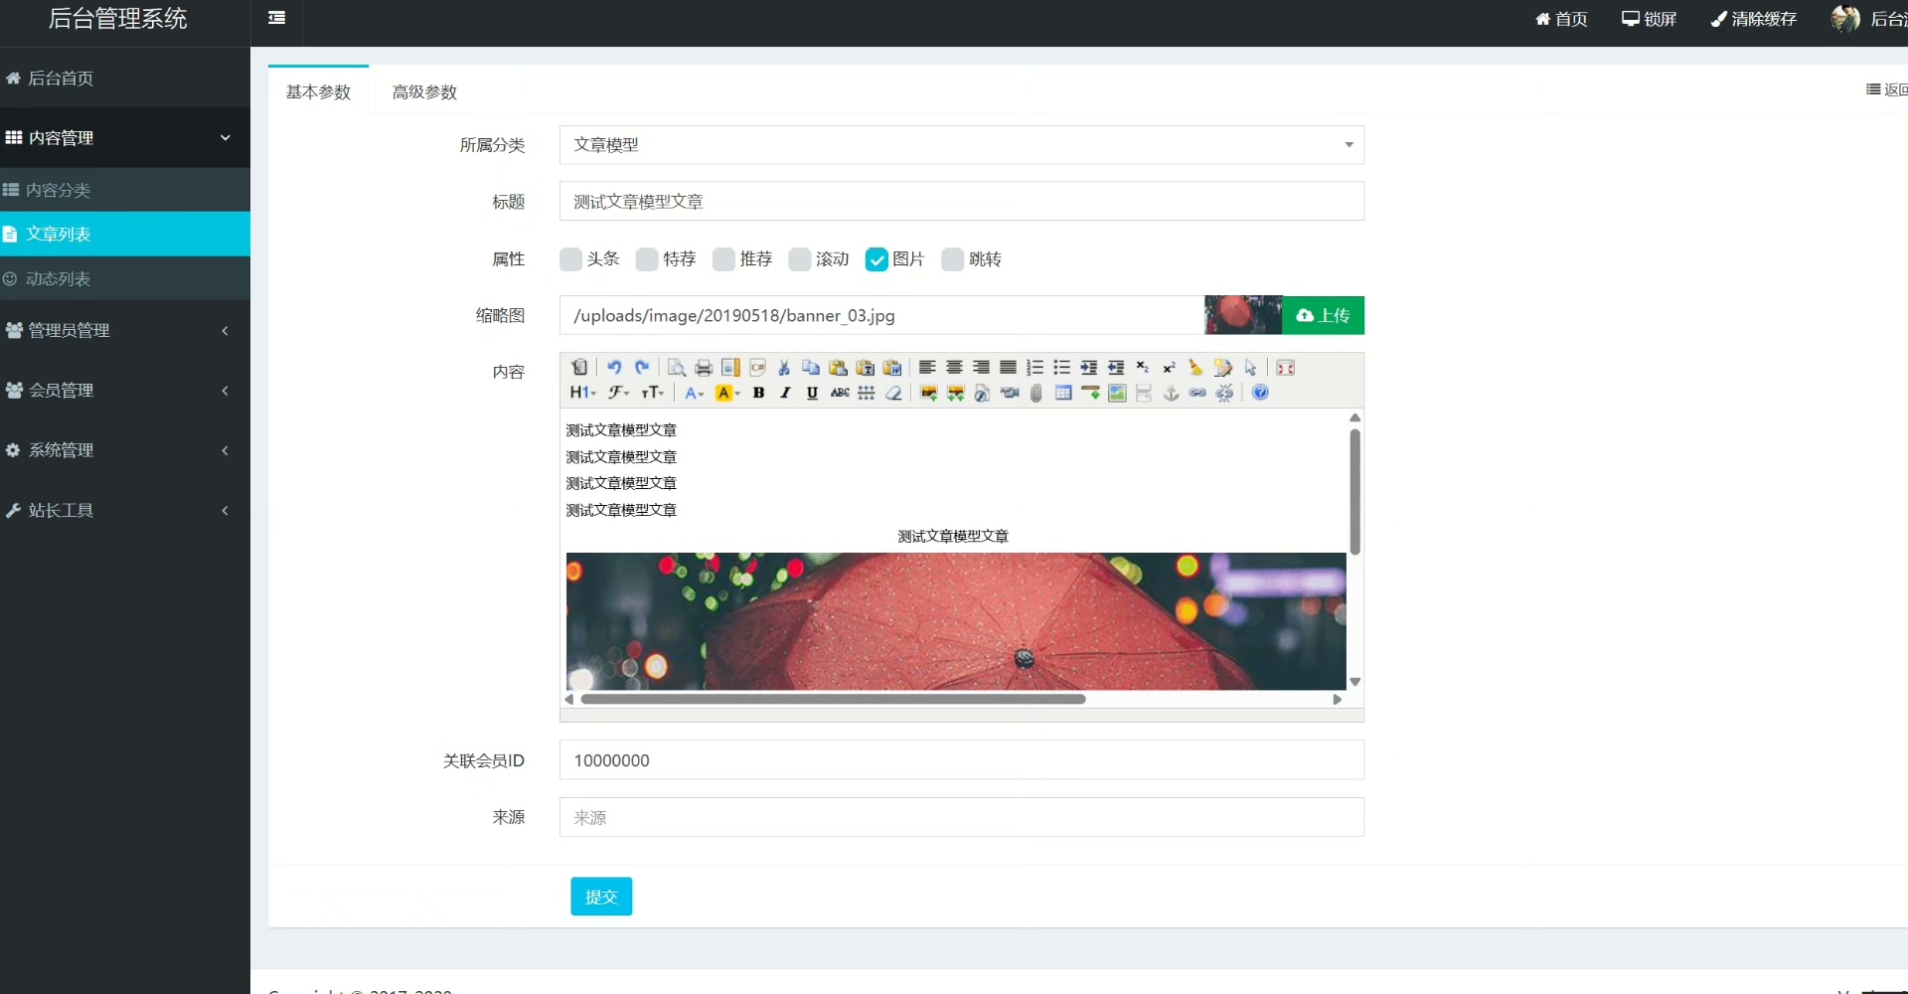Paste from Word in the editor
1908x994 pixels.
pos(892,368)
